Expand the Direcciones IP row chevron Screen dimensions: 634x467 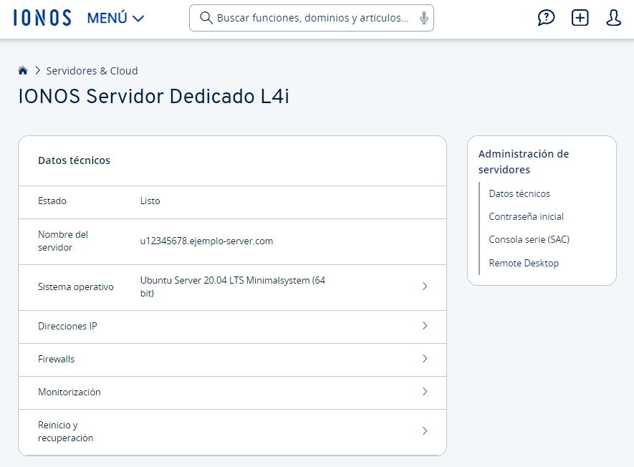[x=425, y=325]
